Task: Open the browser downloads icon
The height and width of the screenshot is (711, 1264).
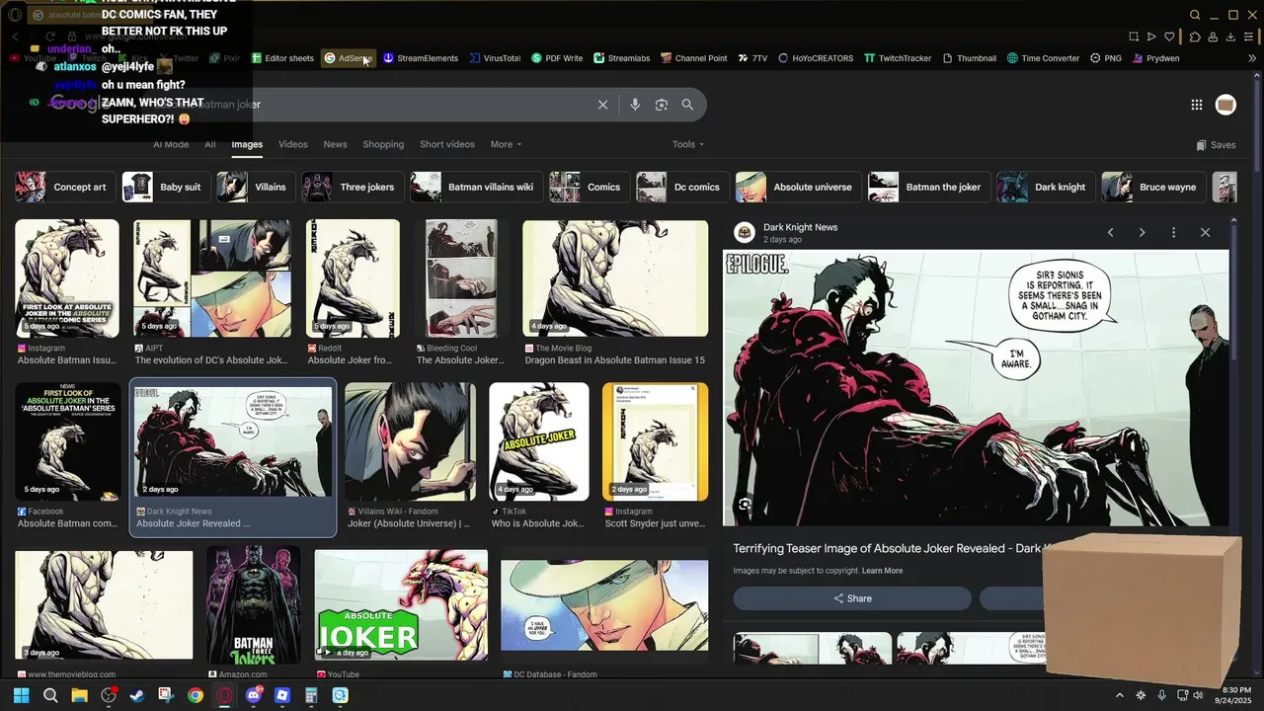Action: tap(1230, 37)
